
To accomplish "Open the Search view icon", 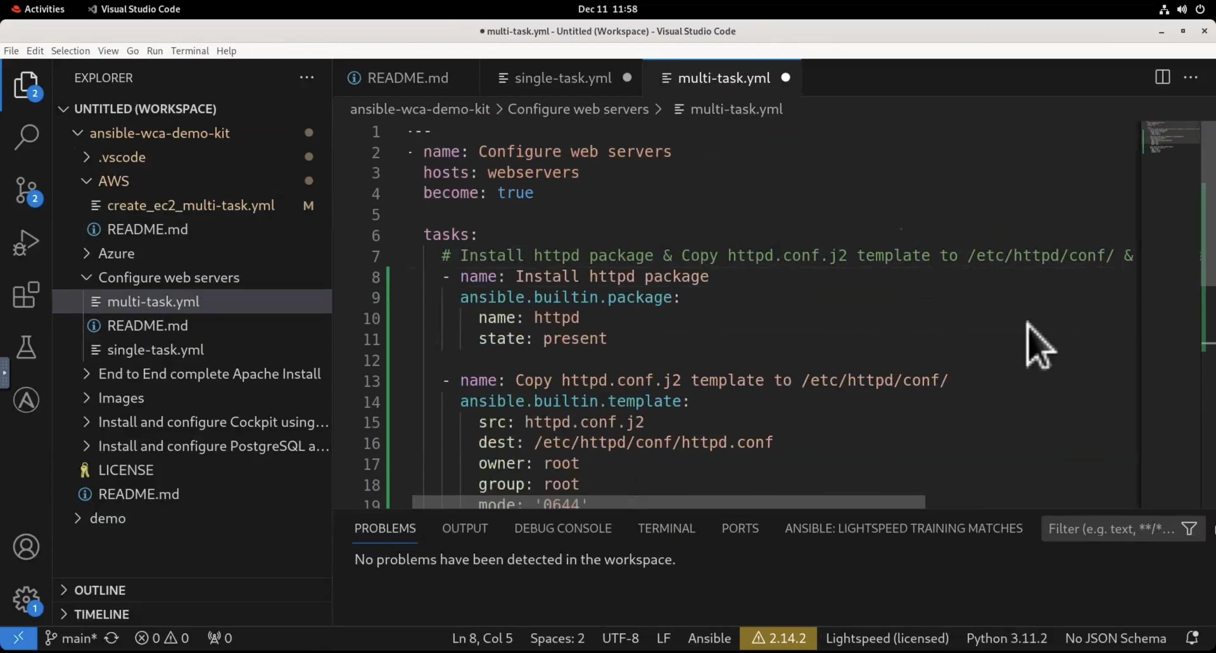I will 26,137.
